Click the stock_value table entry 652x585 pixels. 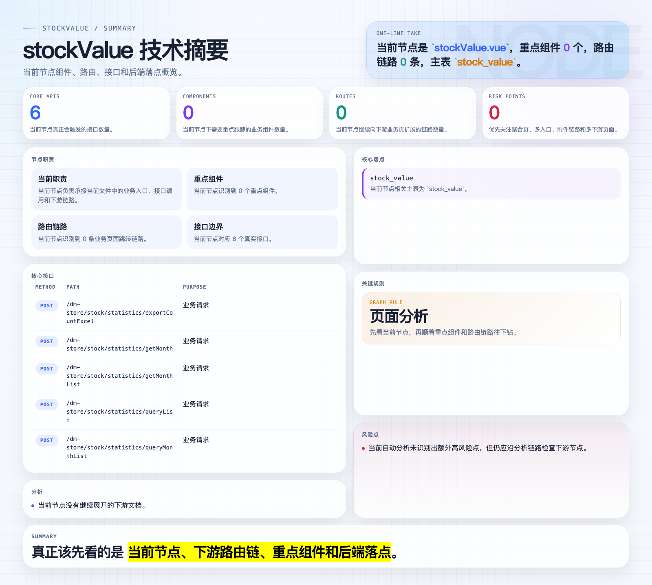491,183
